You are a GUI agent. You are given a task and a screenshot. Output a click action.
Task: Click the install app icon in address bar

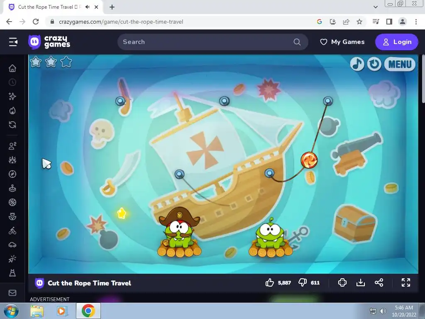point(333,22)
